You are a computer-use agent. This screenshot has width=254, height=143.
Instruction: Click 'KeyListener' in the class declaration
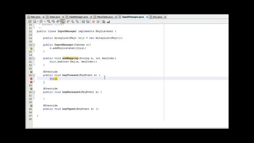click(x=104, y=31)
